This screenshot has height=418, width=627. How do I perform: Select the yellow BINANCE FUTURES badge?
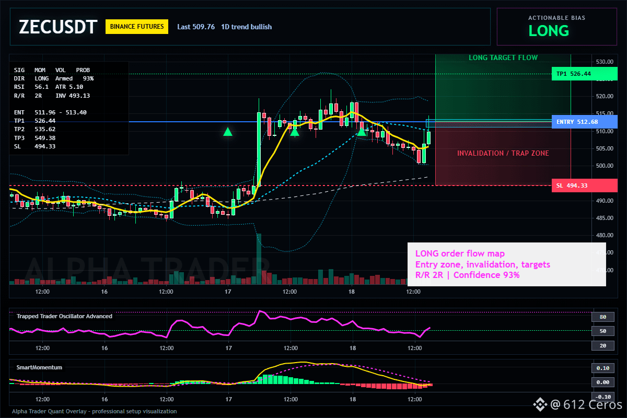tap(137, 27)
